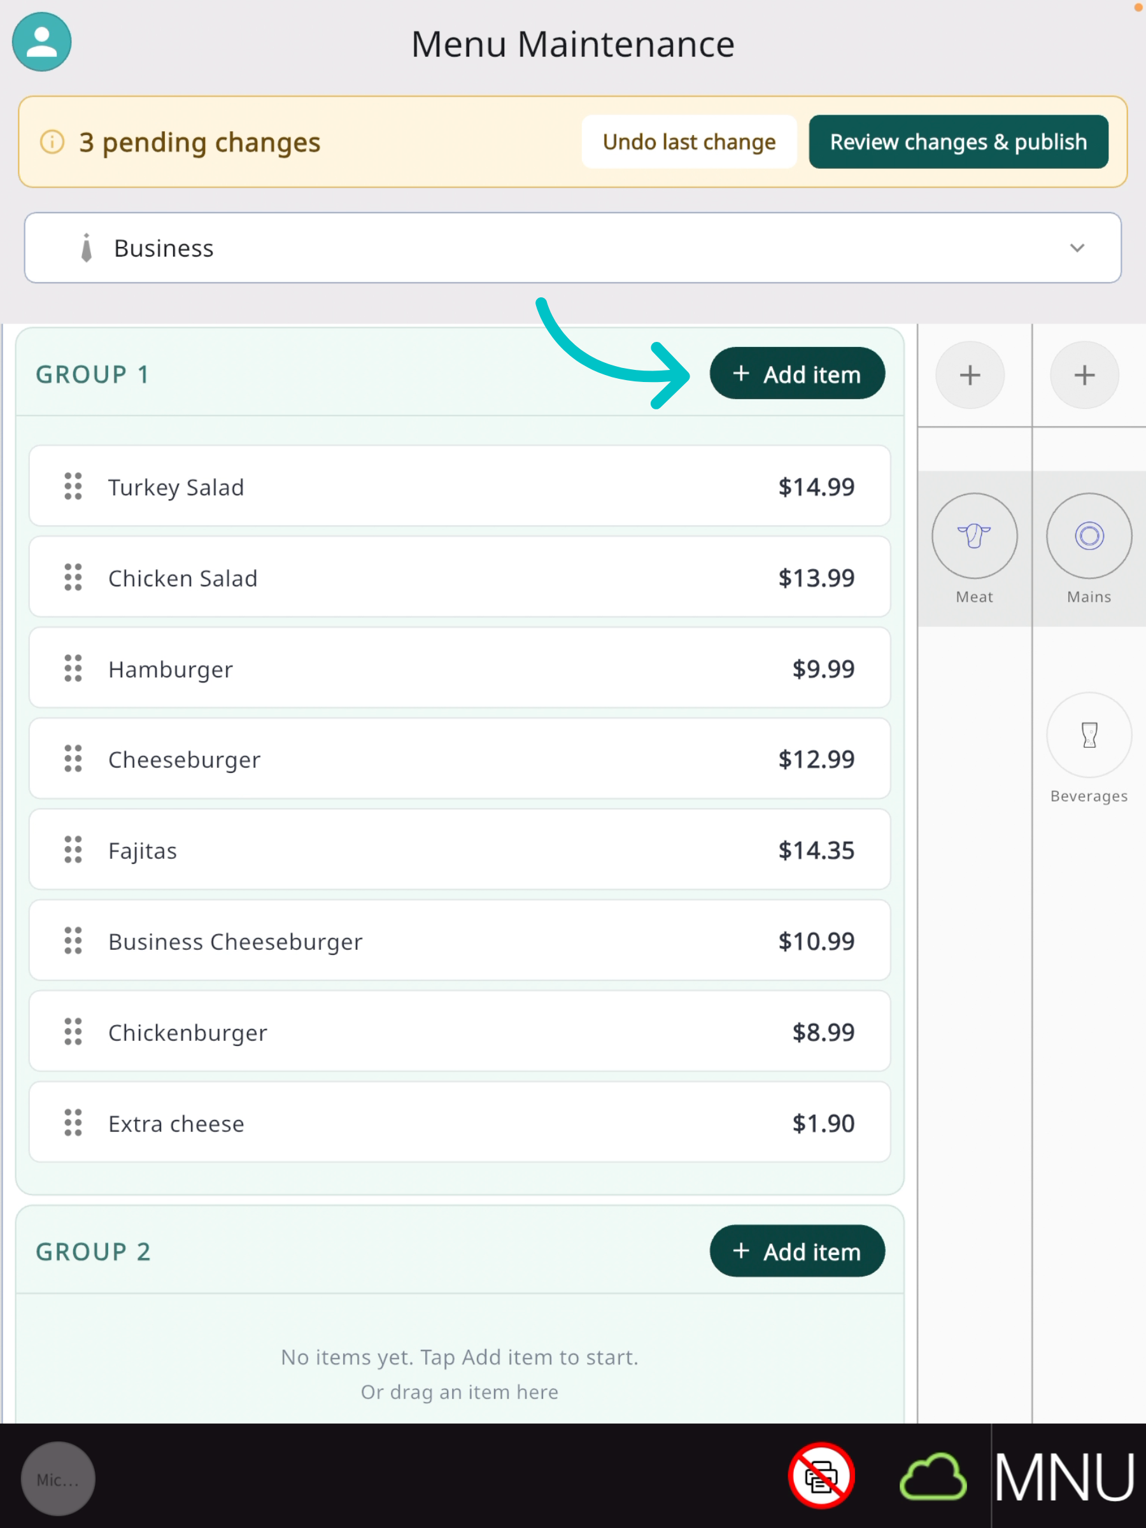The image size is (1146, 1528).
Task: Open the Turkey Salad item
Action: click(x=460, y=486)
